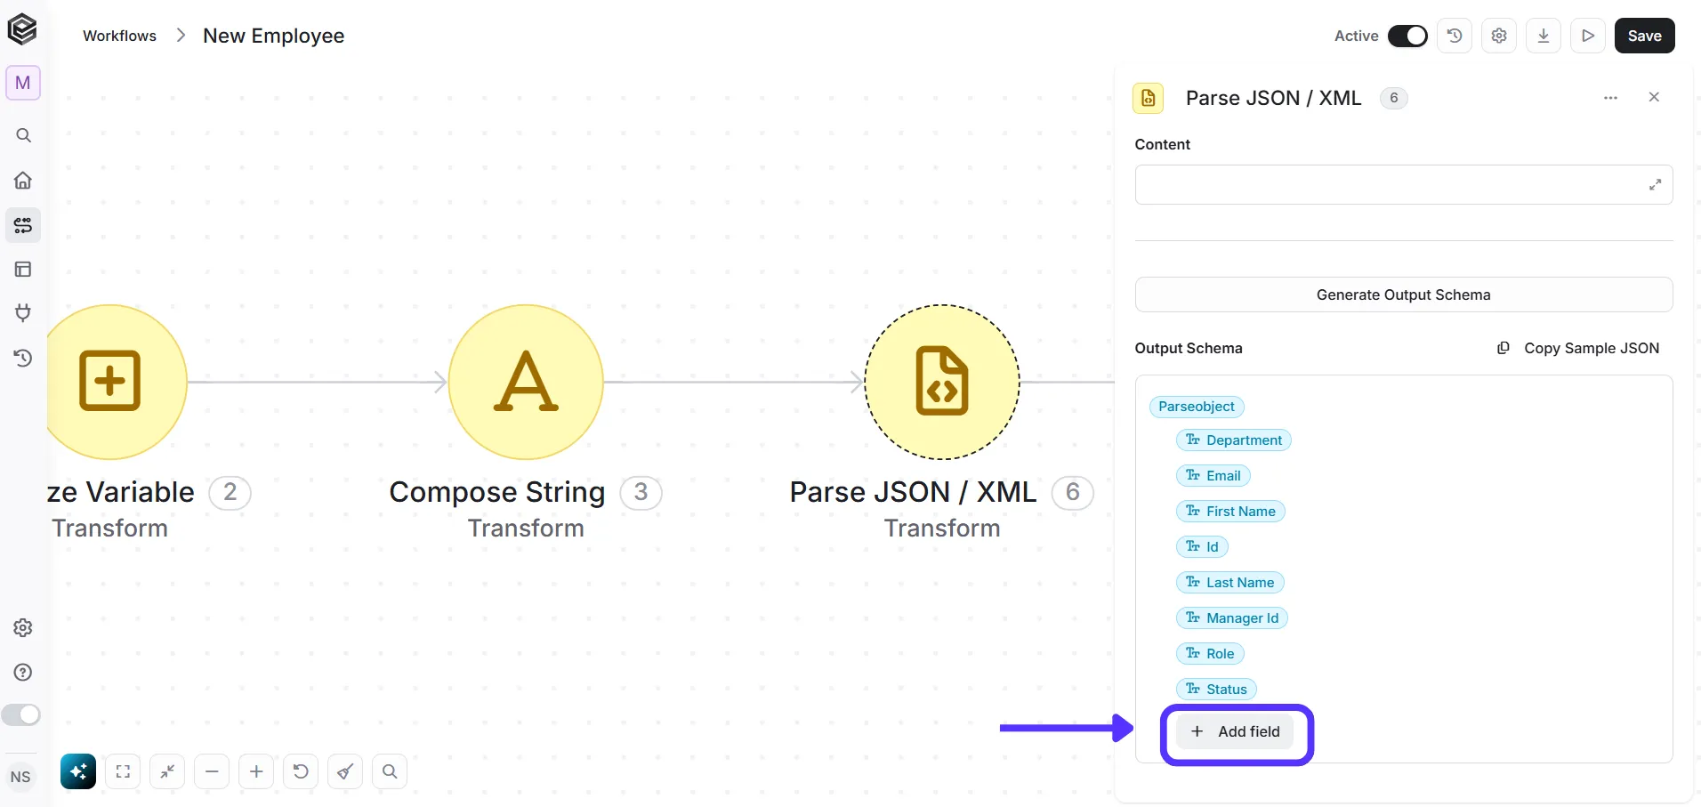Screen dimensions: 1701x807
Task: Fit workflow to screen
Action: click(x=123, y=771)
